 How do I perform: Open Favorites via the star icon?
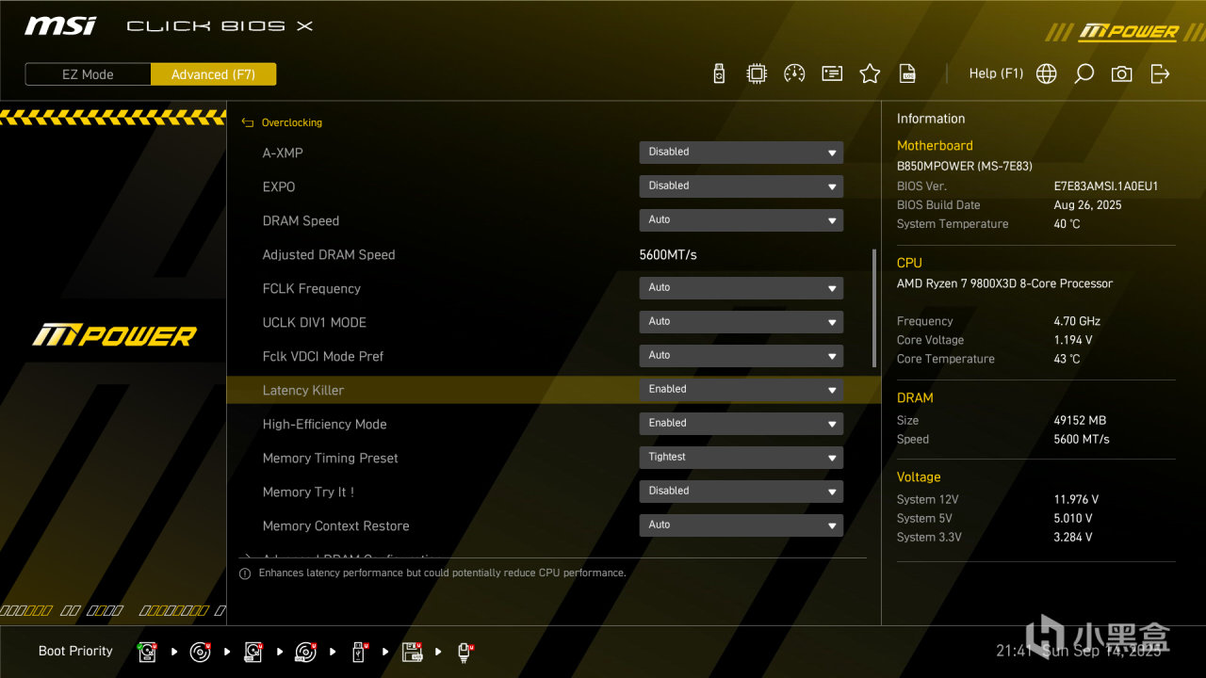870,73
